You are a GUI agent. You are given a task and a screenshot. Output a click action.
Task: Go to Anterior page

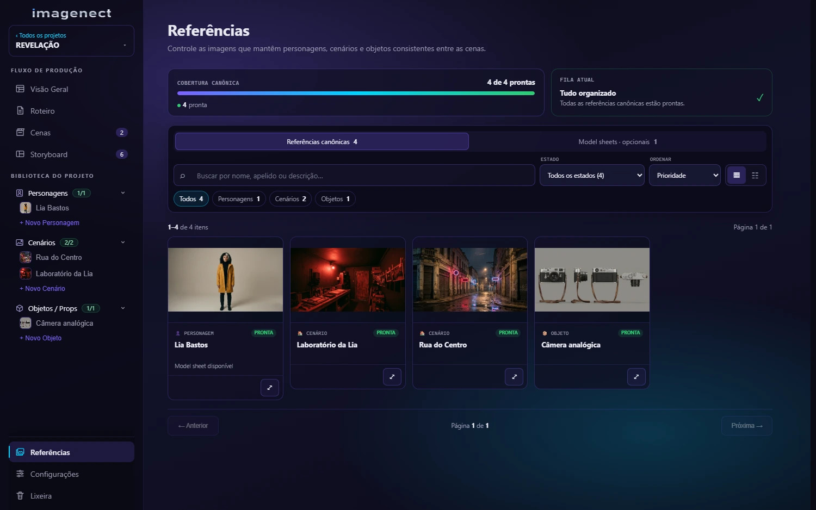click(193, 426)
